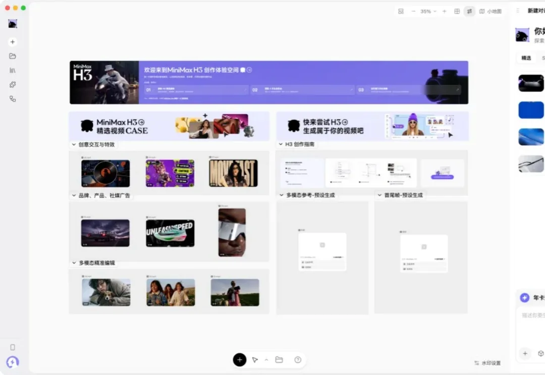Open the 35% zoom level dropdown

tap(428, 12)
